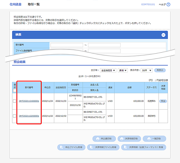Open transaction link OMT20221124000001
180x163 pixels.
click(29, 101)
